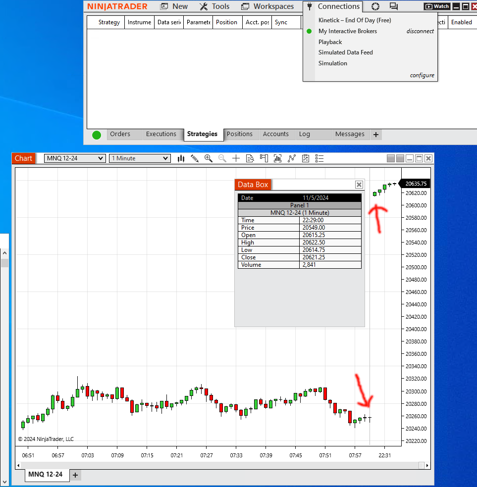Screen dimensions: 477x487
Task: Select Kinetick – End Of Day (Free) connection
Action: click(x=355, y=20)
